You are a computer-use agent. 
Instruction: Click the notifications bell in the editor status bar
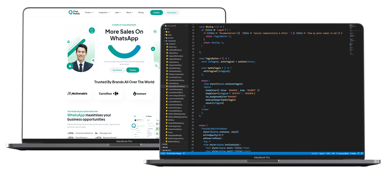(x=362, y=153)
